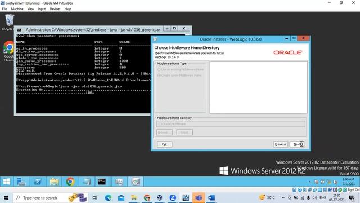The width and height of the screenshot is (360, 203).
Task: Open the VirtualBox Input menu
Action: (42, 9)
